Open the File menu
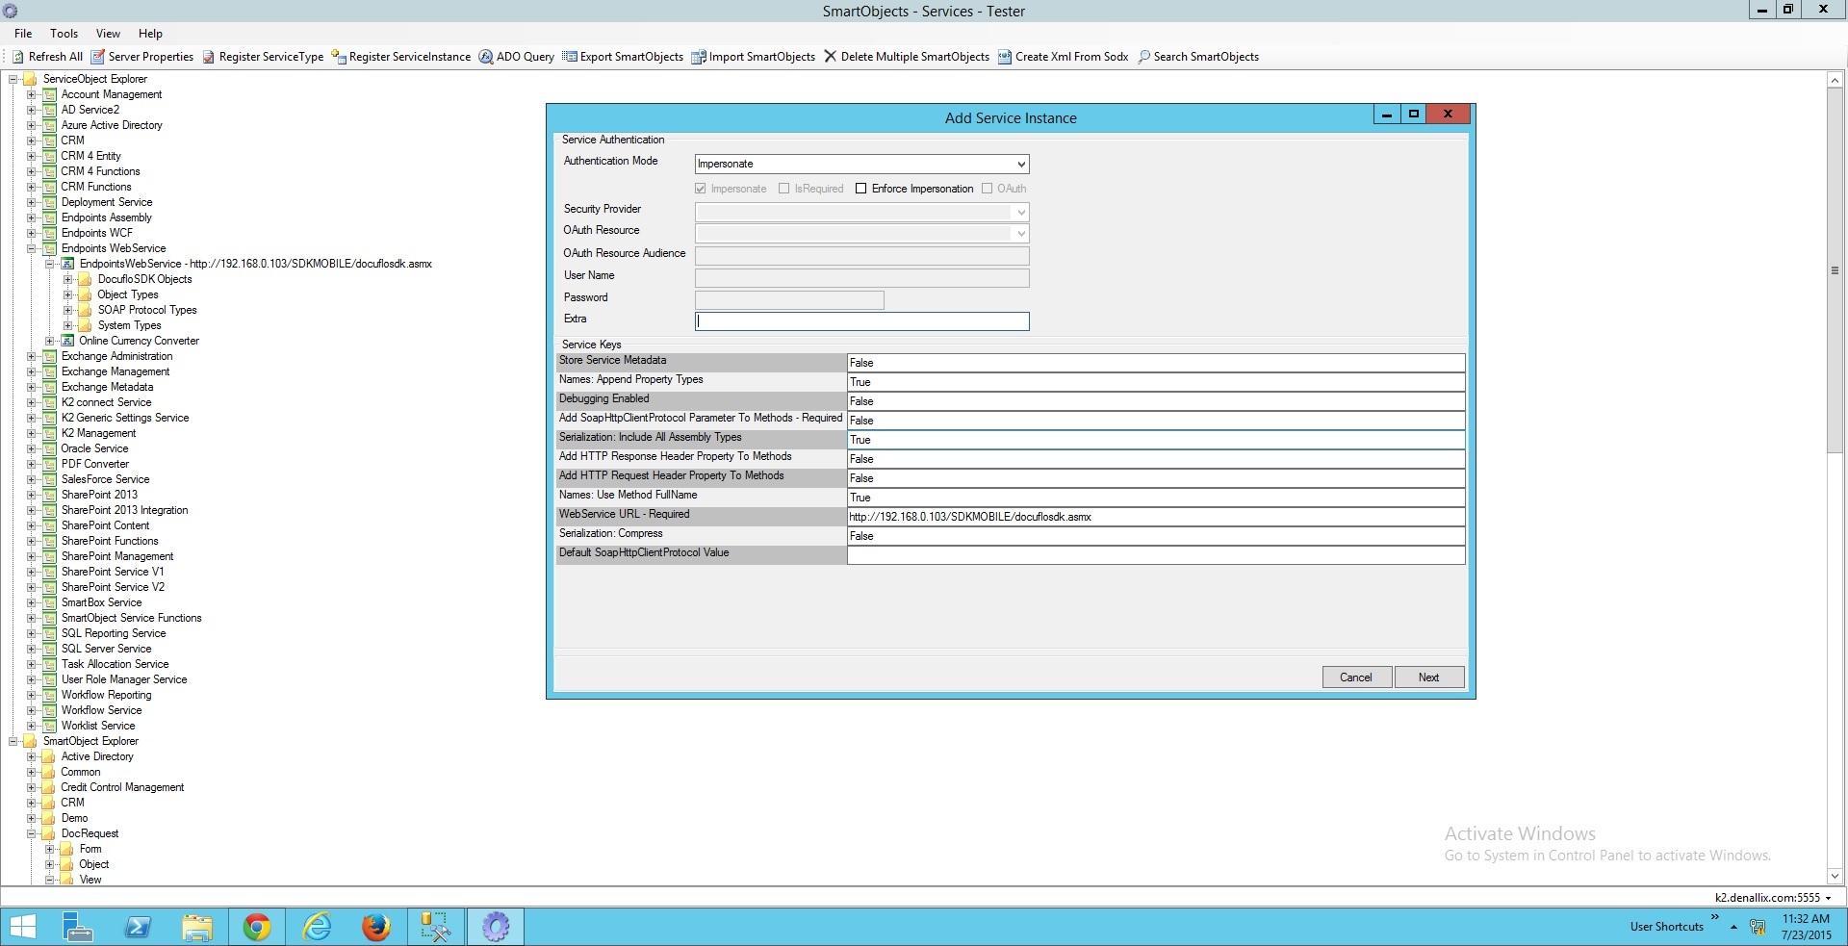The width and height of the screenshot is (1848, 946). pos(23,34)
